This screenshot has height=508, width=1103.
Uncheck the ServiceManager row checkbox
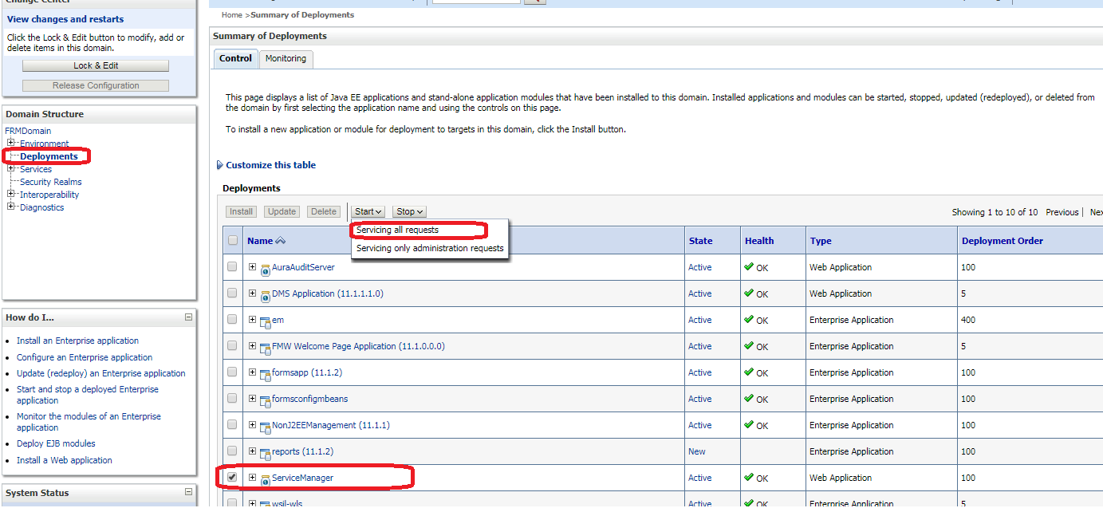(232, 477)
